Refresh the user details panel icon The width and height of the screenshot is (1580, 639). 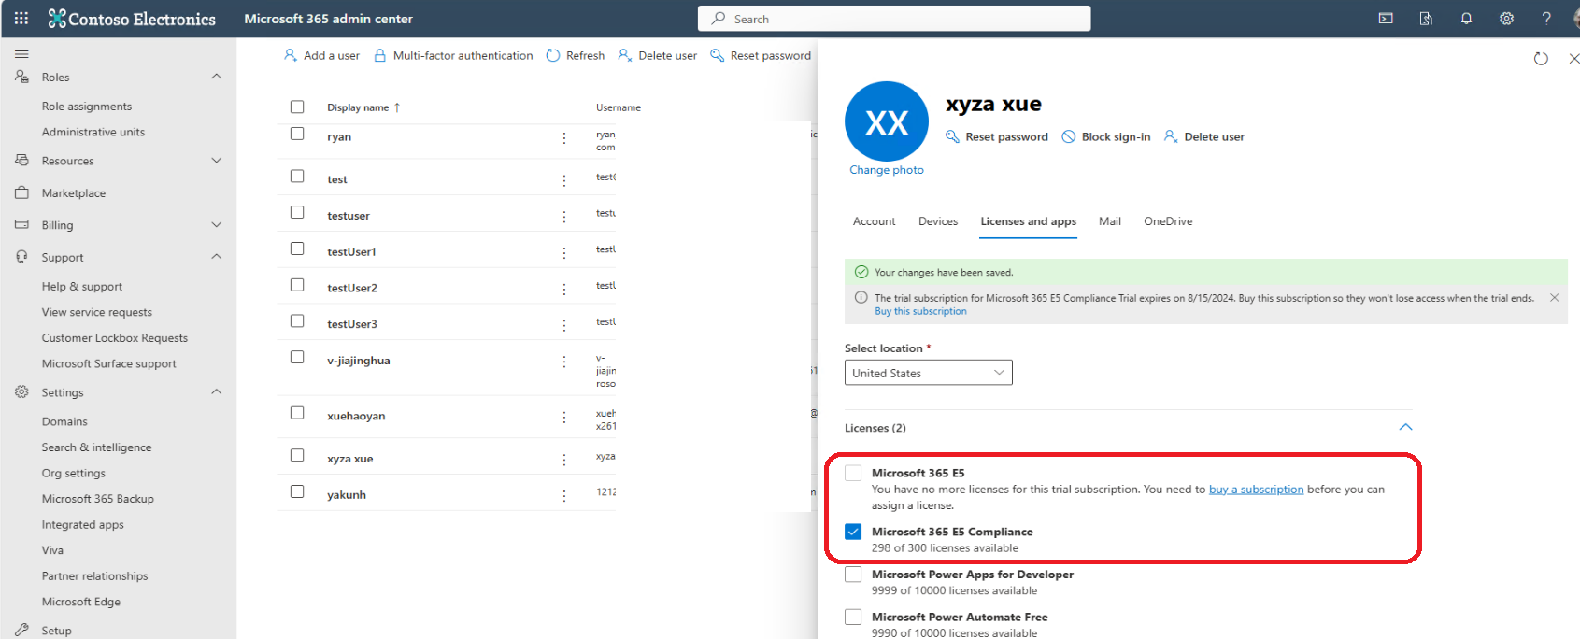coord(1541,59)
